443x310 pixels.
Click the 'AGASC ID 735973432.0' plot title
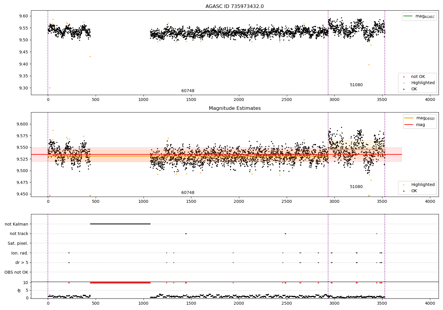point(234,6)
